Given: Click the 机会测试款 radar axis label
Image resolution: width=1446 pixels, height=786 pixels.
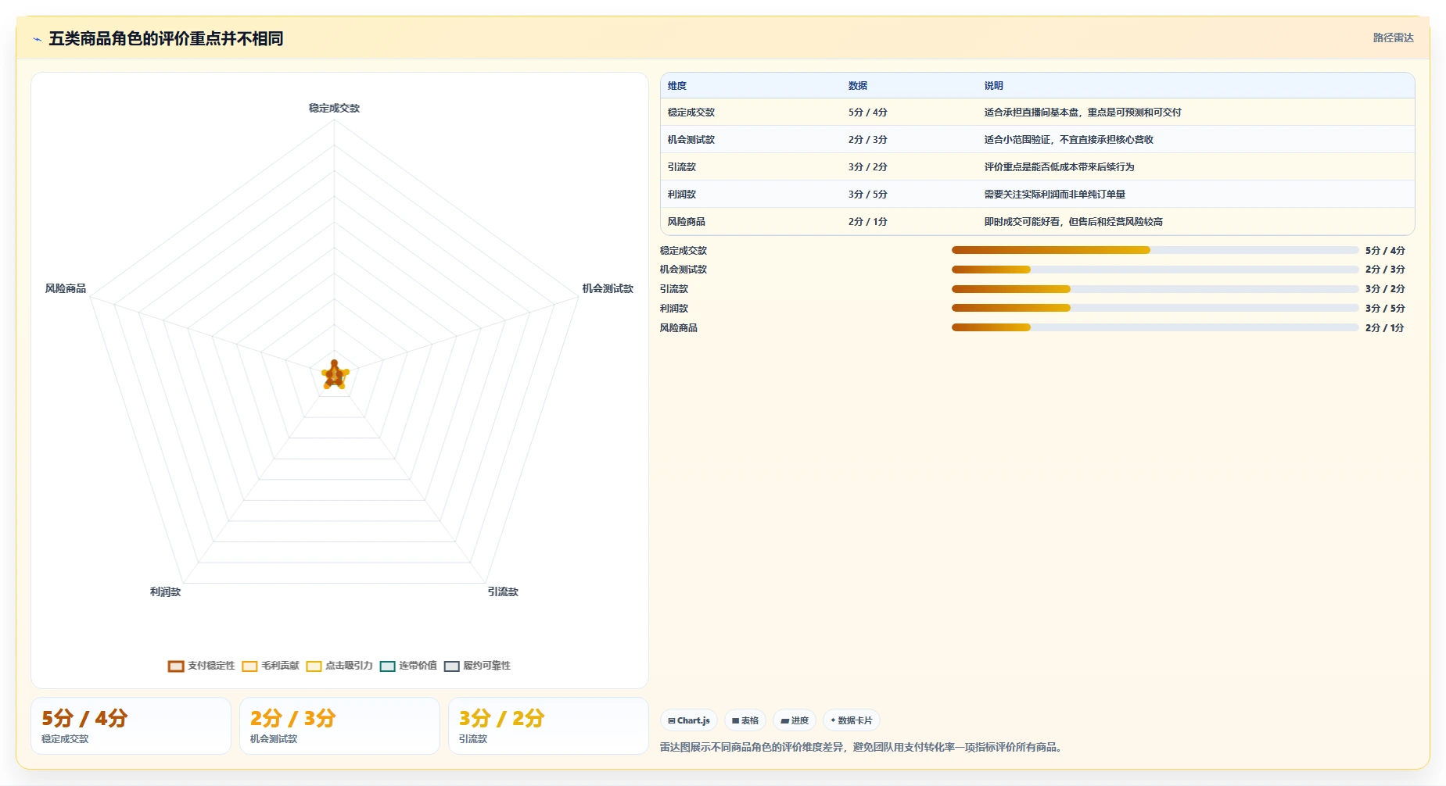Looking at the screenshot, I should click(x=608, y=289).
